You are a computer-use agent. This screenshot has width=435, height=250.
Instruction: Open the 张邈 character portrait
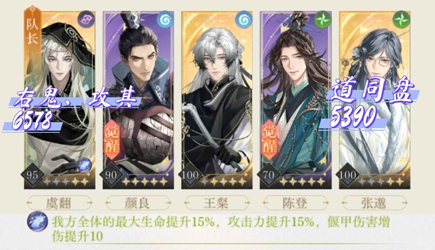375,100
